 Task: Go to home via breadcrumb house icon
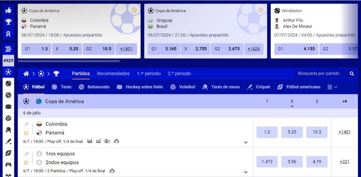click(26, 74)
